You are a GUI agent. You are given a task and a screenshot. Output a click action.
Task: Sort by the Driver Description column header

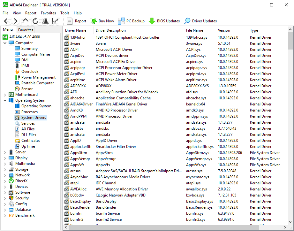point(139,30)
